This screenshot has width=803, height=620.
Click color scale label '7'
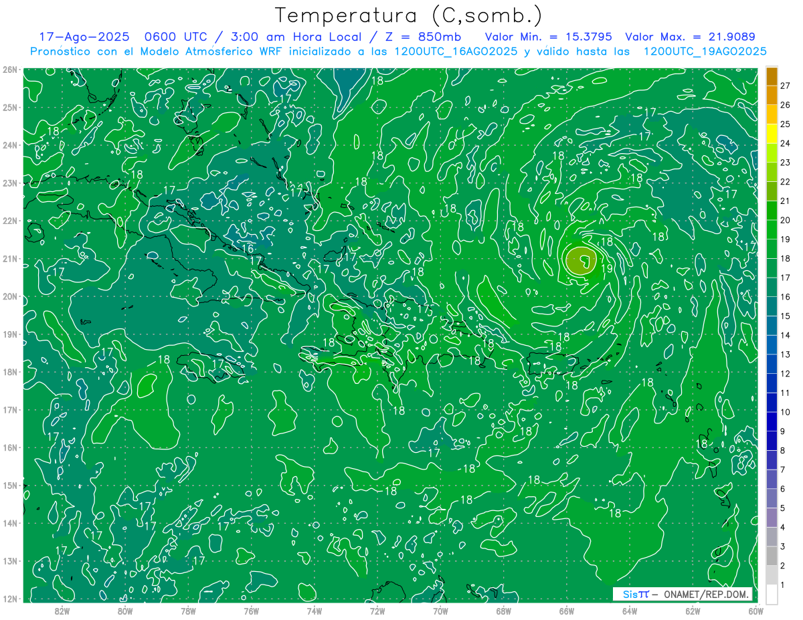pos(783,470)
